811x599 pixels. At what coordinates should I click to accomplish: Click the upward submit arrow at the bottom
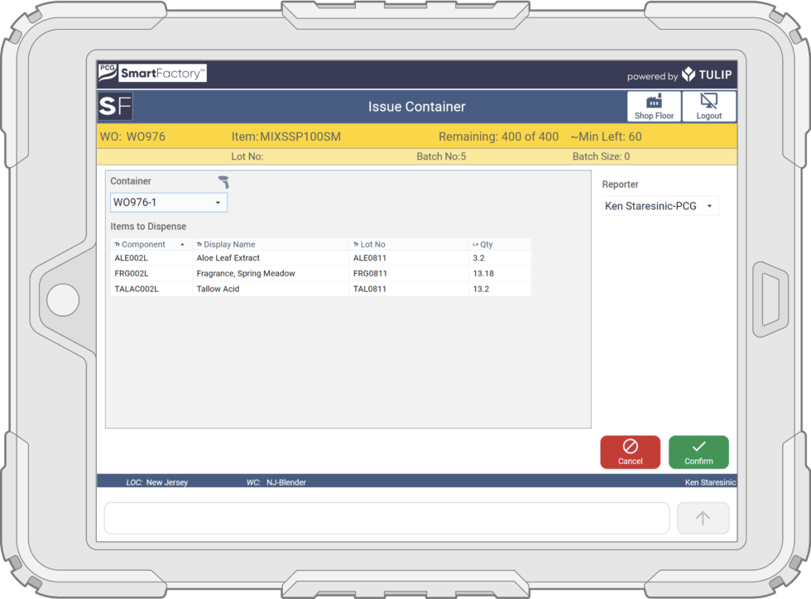[x=703, y=518]
